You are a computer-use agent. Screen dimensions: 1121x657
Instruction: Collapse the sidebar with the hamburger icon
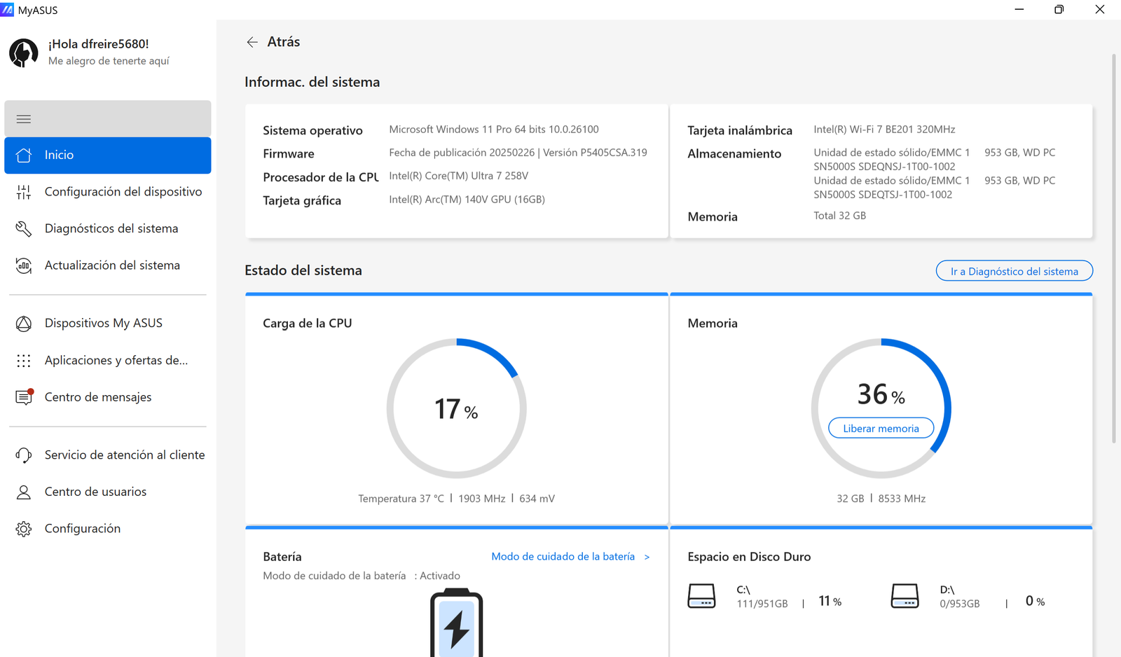[24, 119]
